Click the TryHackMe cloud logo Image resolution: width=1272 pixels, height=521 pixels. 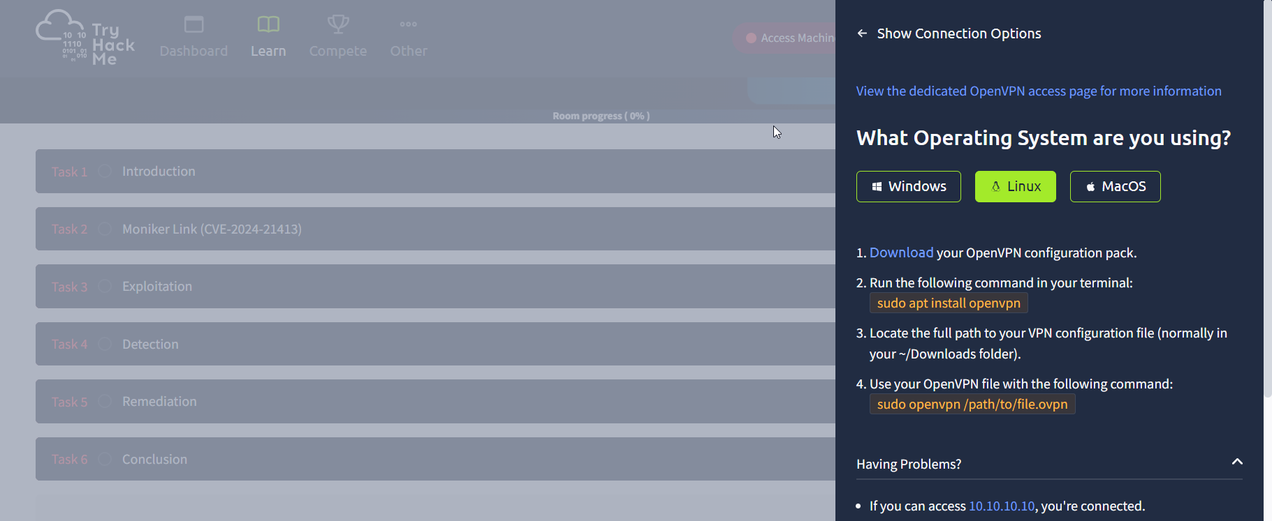85,38
